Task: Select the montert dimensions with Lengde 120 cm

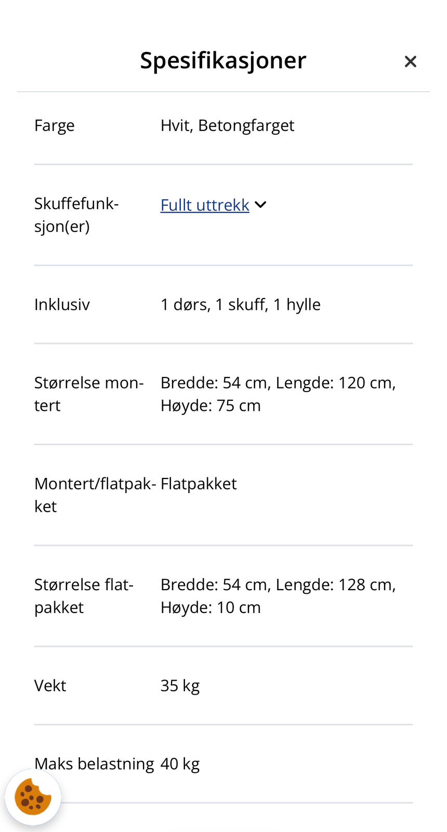Action: 278,394
